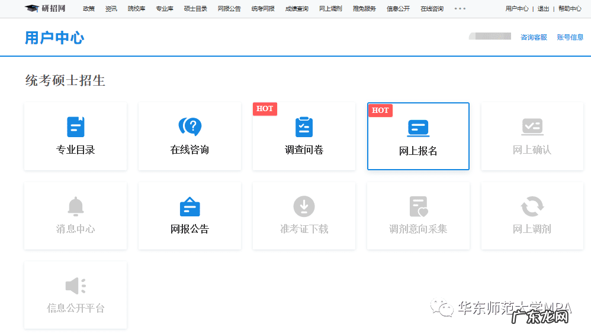Click the 网上确认 checklist icon

532,127
